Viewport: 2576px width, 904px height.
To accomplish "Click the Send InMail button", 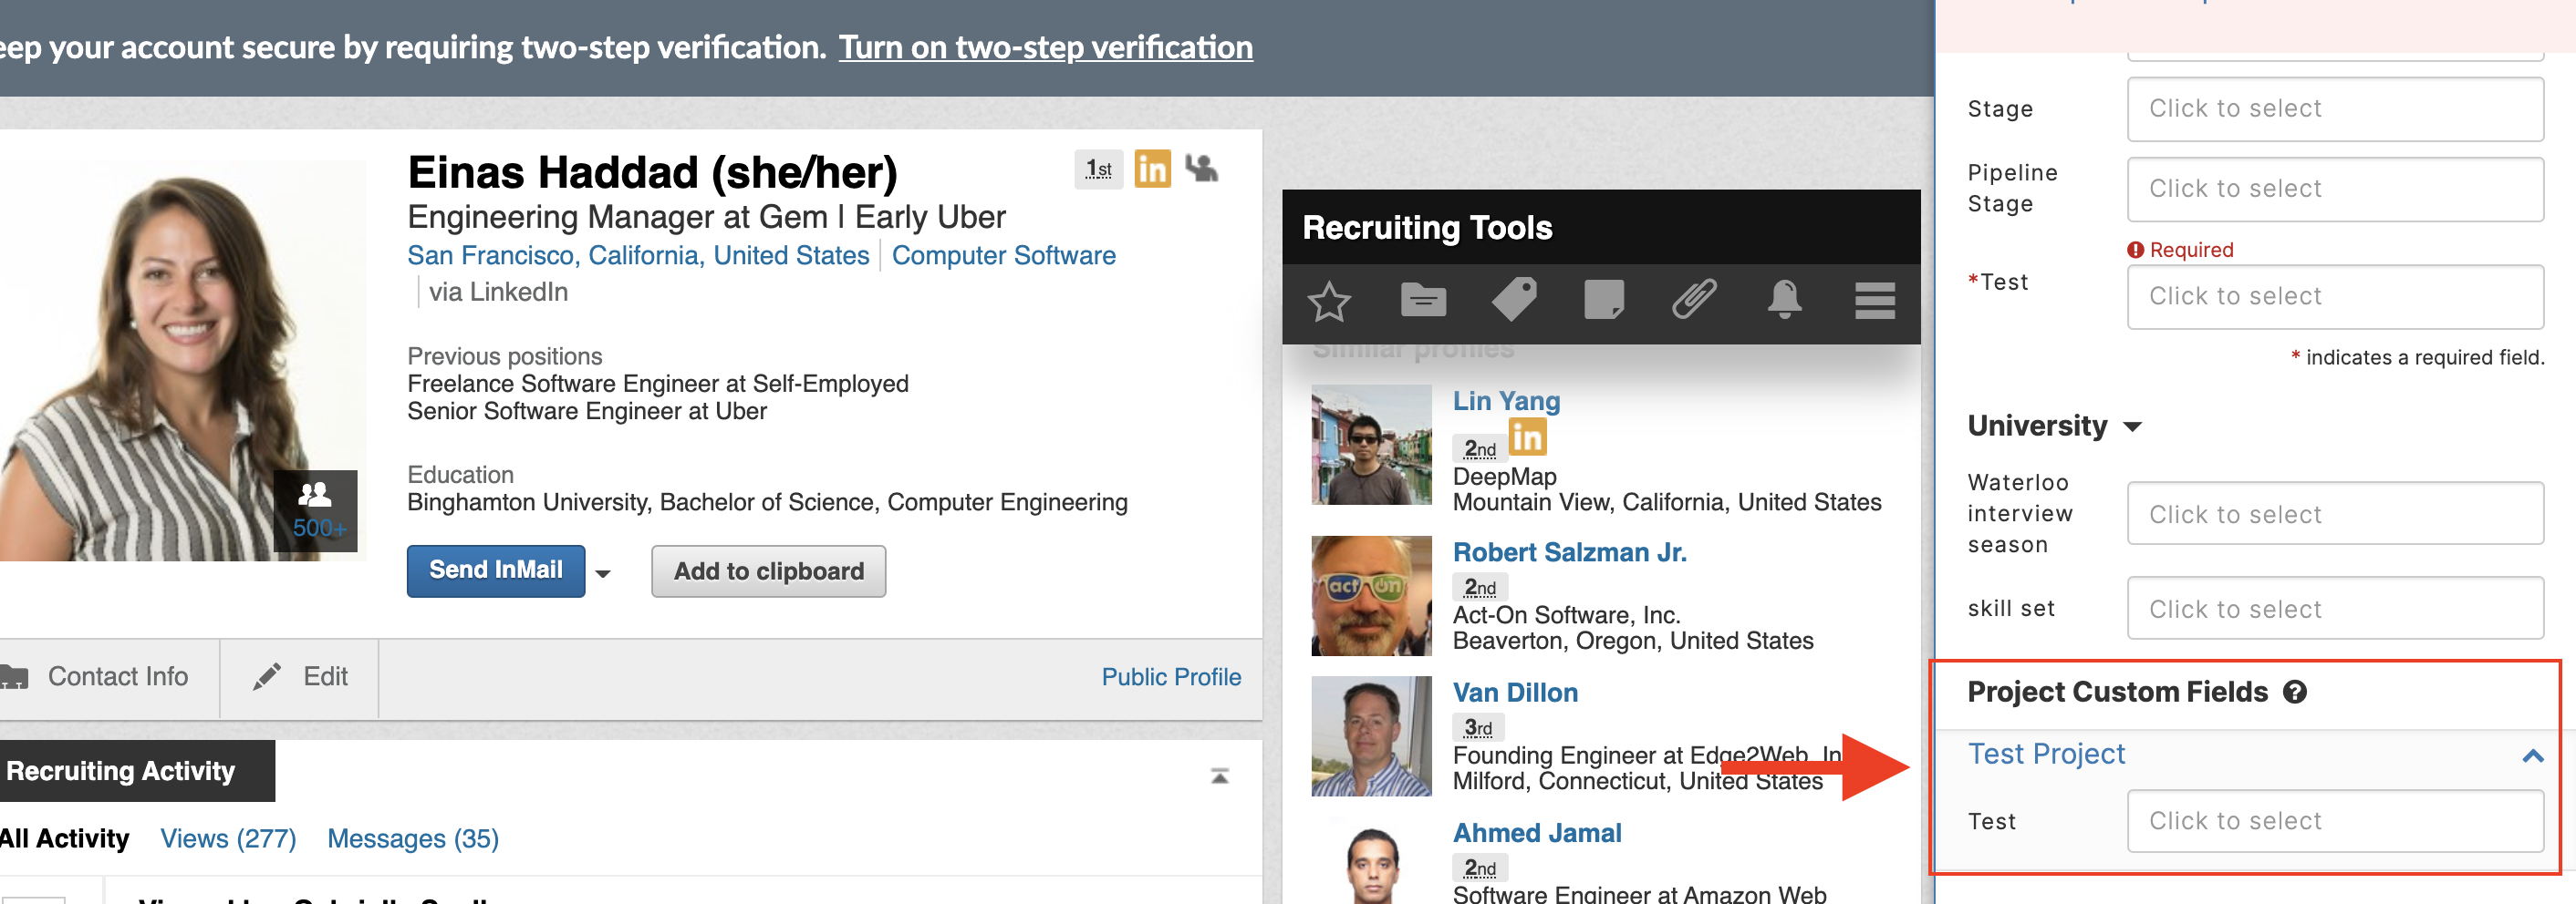I will click(496, 570).
